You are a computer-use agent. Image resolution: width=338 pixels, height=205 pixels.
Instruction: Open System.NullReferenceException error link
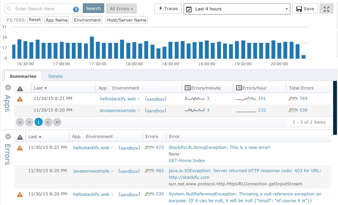click(x=245, y=197)
